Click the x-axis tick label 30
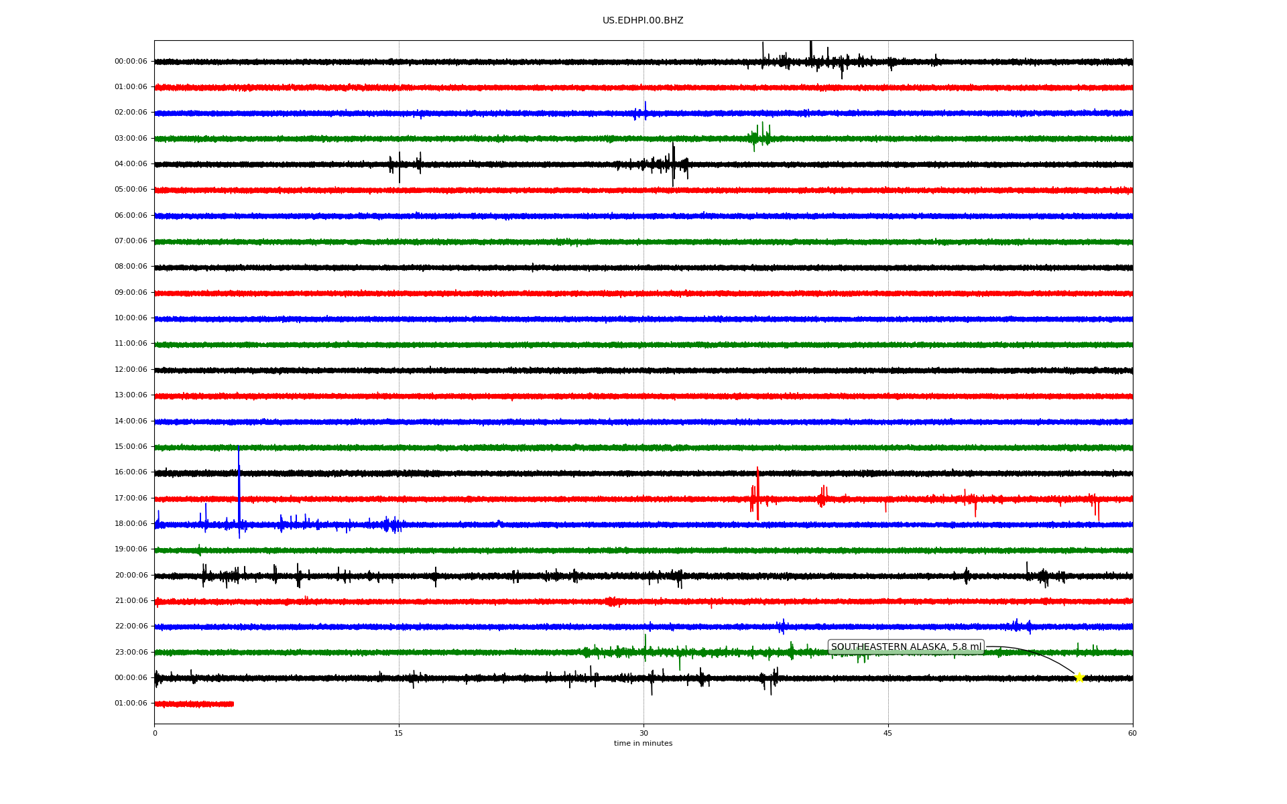The height and width of the screenshot is (804, 1287). 643,733
